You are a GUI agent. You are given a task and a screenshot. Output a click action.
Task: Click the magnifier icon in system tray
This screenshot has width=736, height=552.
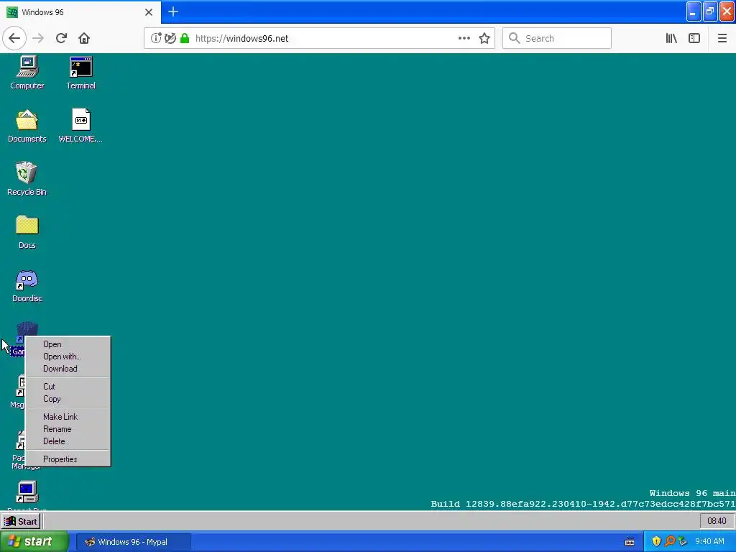coord(670,541)
